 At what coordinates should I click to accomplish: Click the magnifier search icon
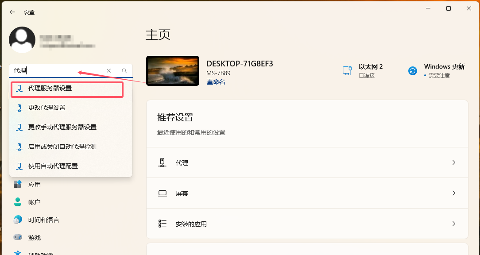(124, 71)
